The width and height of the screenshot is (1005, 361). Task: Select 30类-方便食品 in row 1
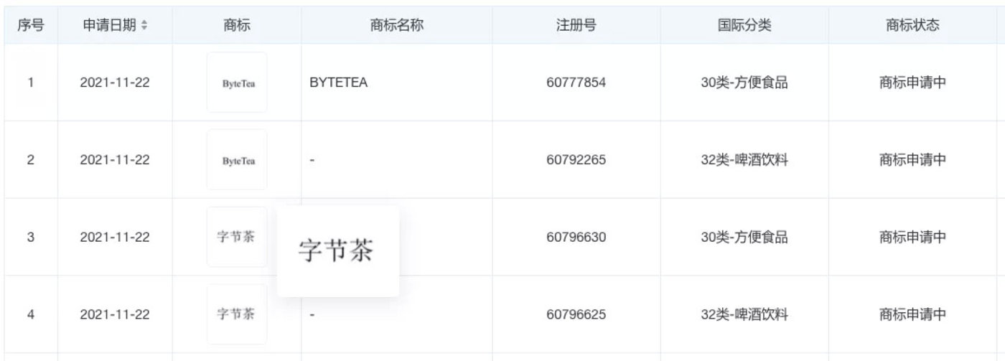pos(744,83)
